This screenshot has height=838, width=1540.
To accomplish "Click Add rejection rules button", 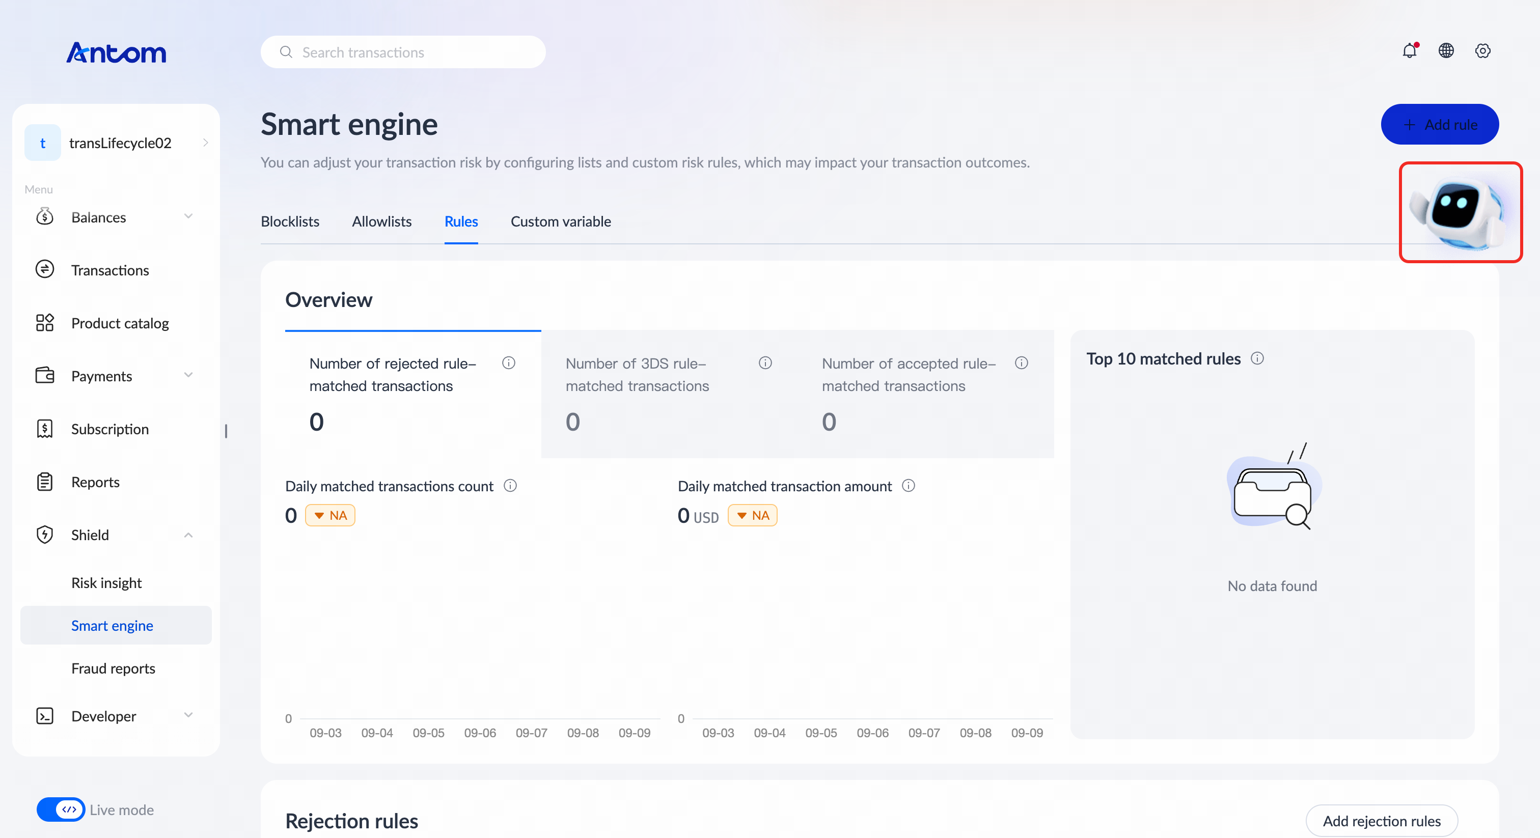I will coord(1382,821).
